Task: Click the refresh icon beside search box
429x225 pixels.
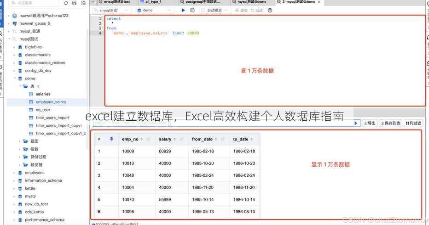Action: 66,3
